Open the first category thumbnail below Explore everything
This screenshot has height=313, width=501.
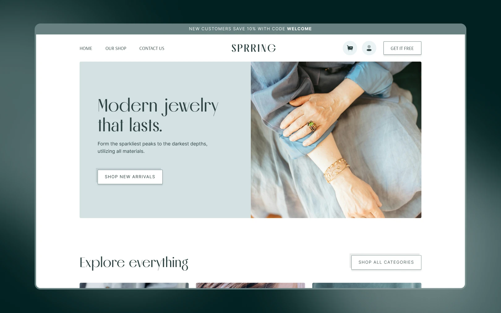(x=134, y=285)
